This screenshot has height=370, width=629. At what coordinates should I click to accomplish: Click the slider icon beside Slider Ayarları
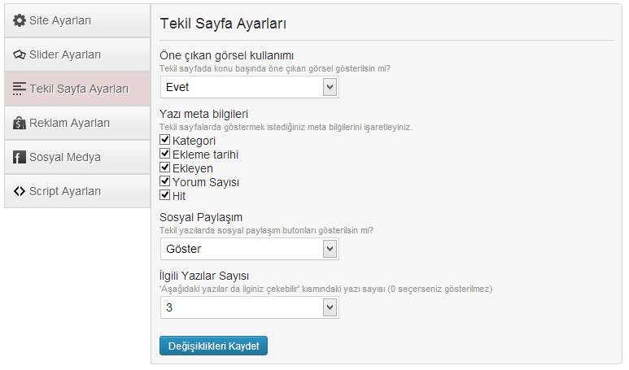(20, 54)
